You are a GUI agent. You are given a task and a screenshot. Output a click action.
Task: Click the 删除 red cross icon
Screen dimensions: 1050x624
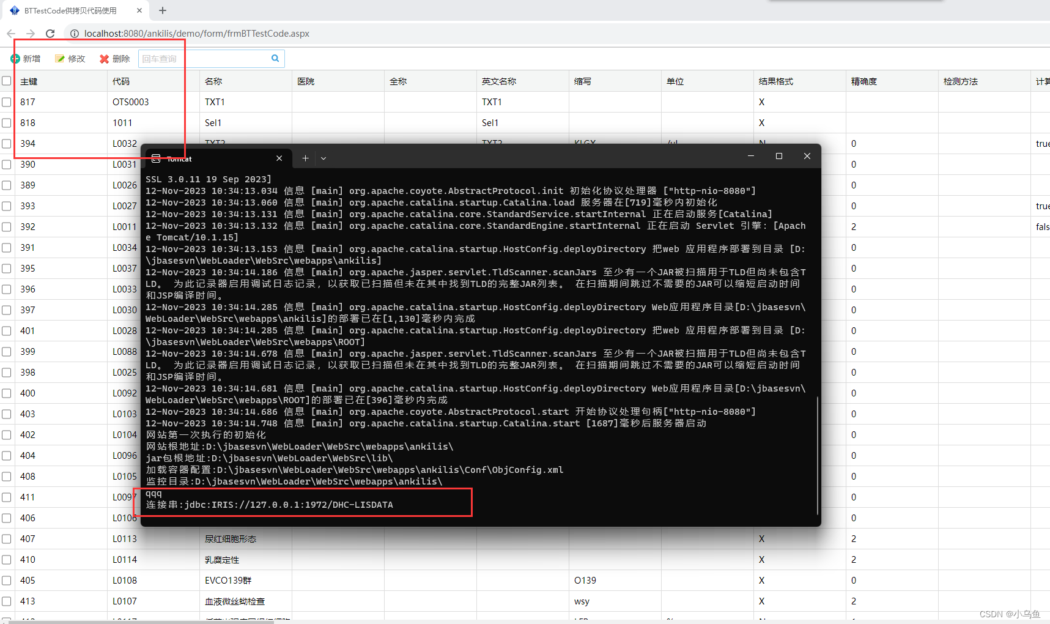coord(105,59)
